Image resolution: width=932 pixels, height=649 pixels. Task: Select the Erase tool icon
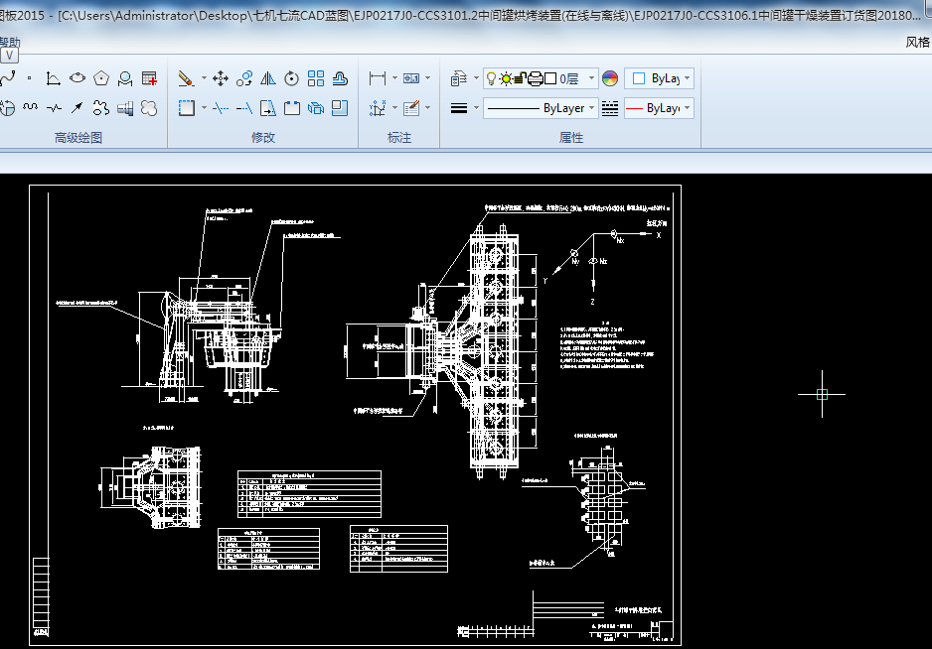point(186,78)
